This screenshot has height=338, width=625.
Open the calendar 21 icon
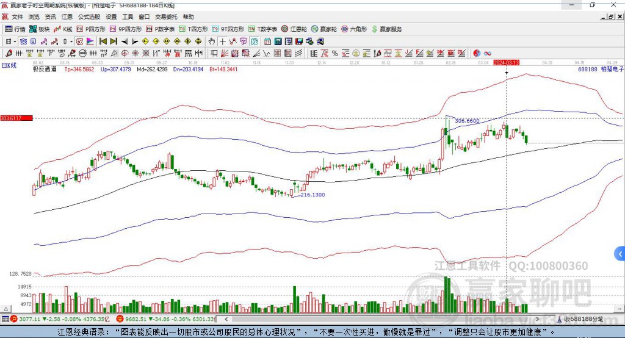267,41
